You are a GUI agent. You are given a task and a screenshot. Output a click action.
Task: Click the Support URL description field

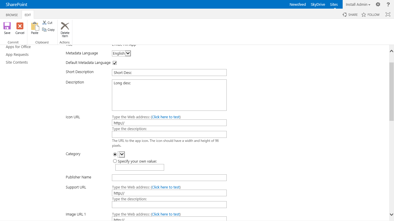click(169, 205)
